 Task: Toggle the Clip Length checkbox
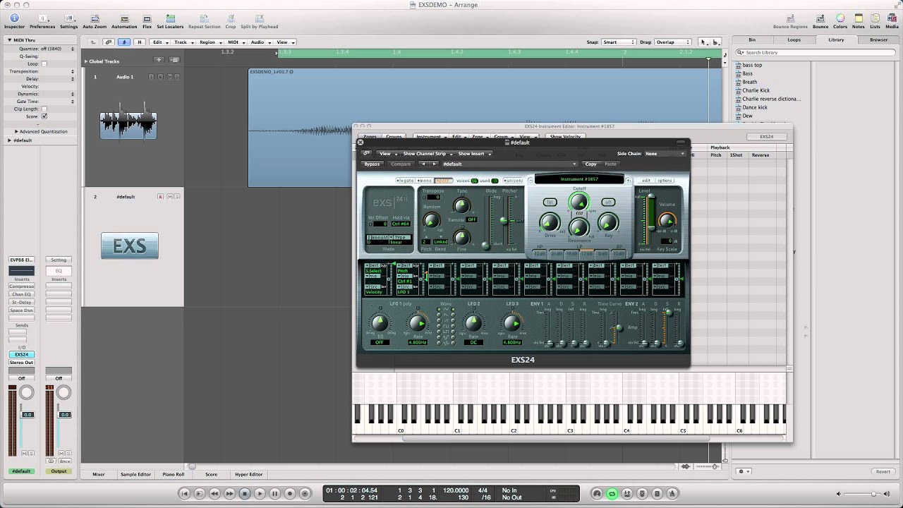(44, 109)
